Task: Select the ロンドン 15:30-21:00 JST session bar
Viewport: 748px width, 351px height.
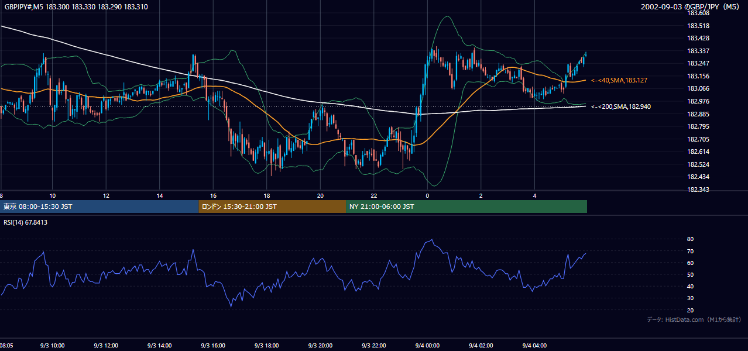Action: 272,207
